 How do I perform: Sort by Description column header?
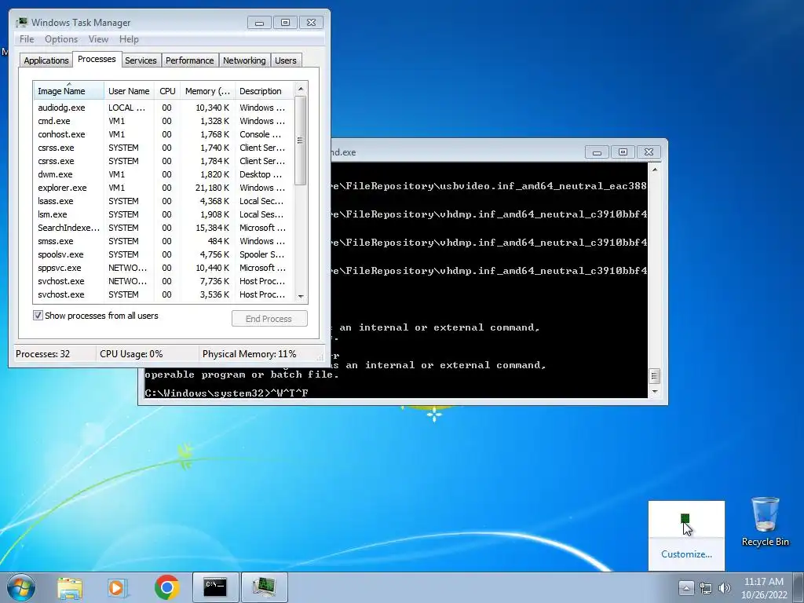coord(264,91)
